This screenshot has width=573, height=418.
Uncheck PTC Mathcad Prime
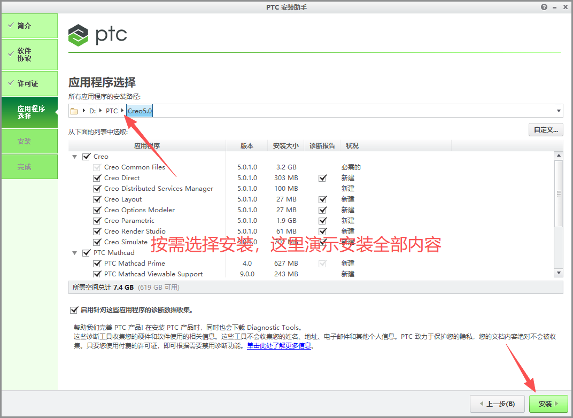click(97, 263)
